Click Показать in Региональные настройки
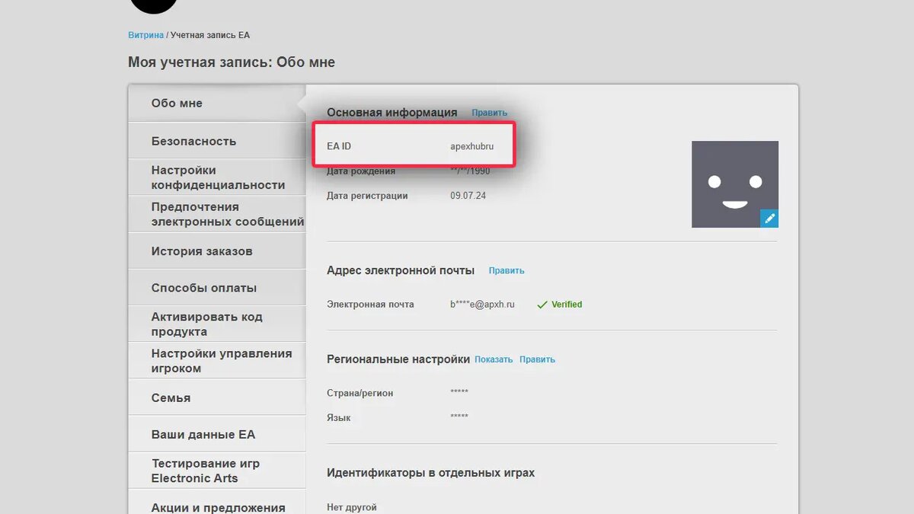914x514 pixels. (x=494, y=359)
